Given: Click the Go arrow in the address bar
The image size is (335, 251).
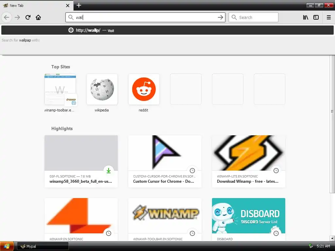Looking at the screenshot, I should click(x=220, y=17).
